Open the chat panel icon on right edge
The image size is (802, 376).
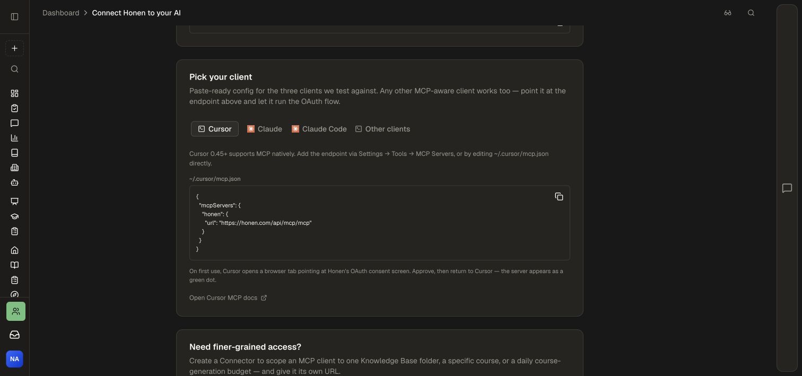click(787, 188)
